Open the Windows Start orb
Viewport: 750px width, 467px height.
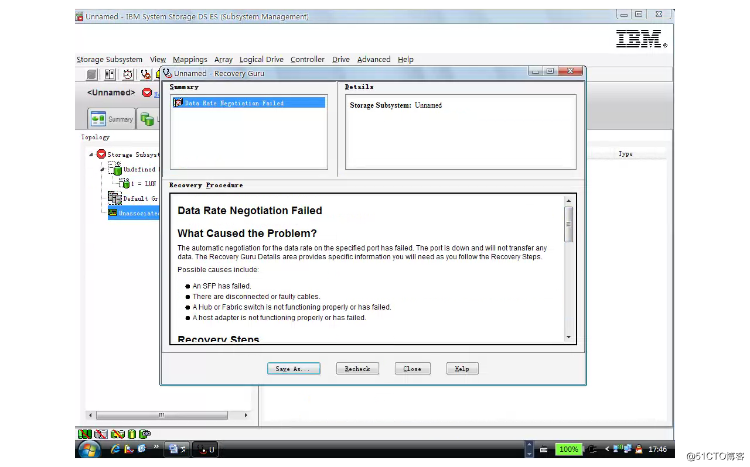point(90,449)
